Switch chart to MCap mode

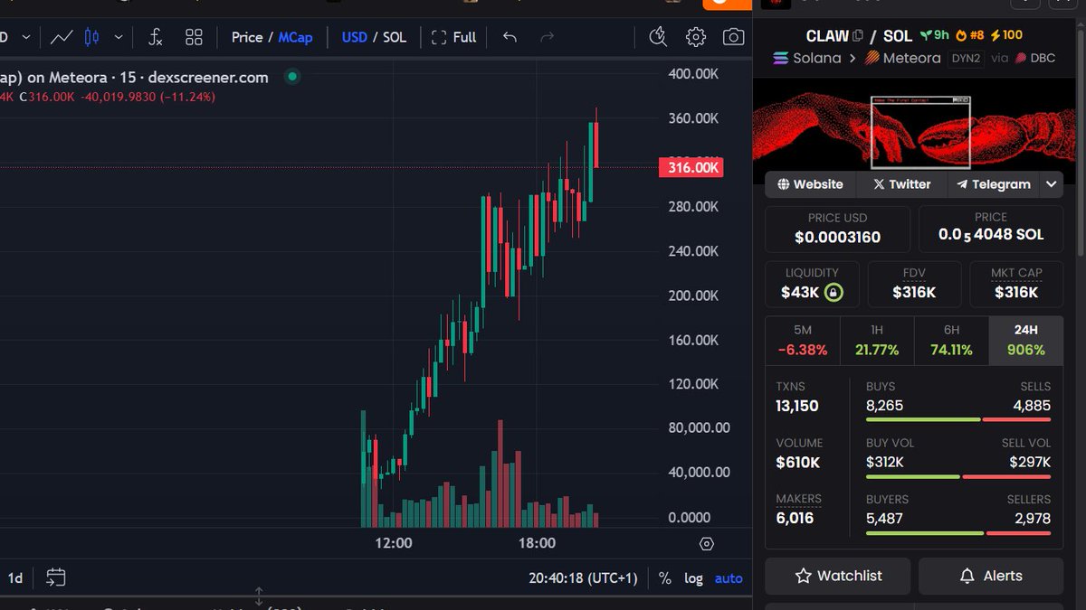[x=295, y=37]
